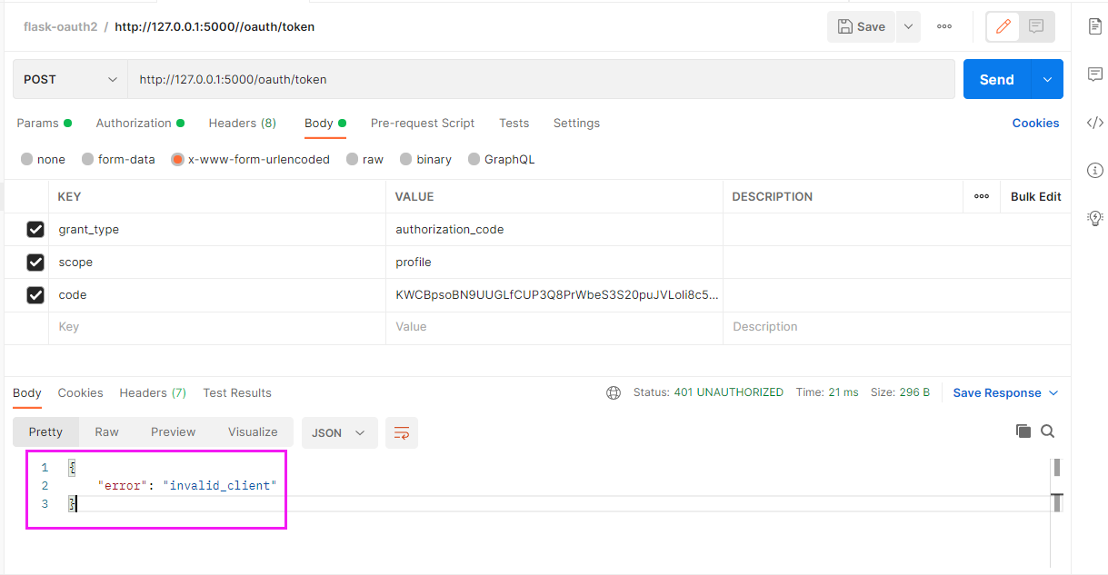Open the Headers (8) request tab

[243, 123]
